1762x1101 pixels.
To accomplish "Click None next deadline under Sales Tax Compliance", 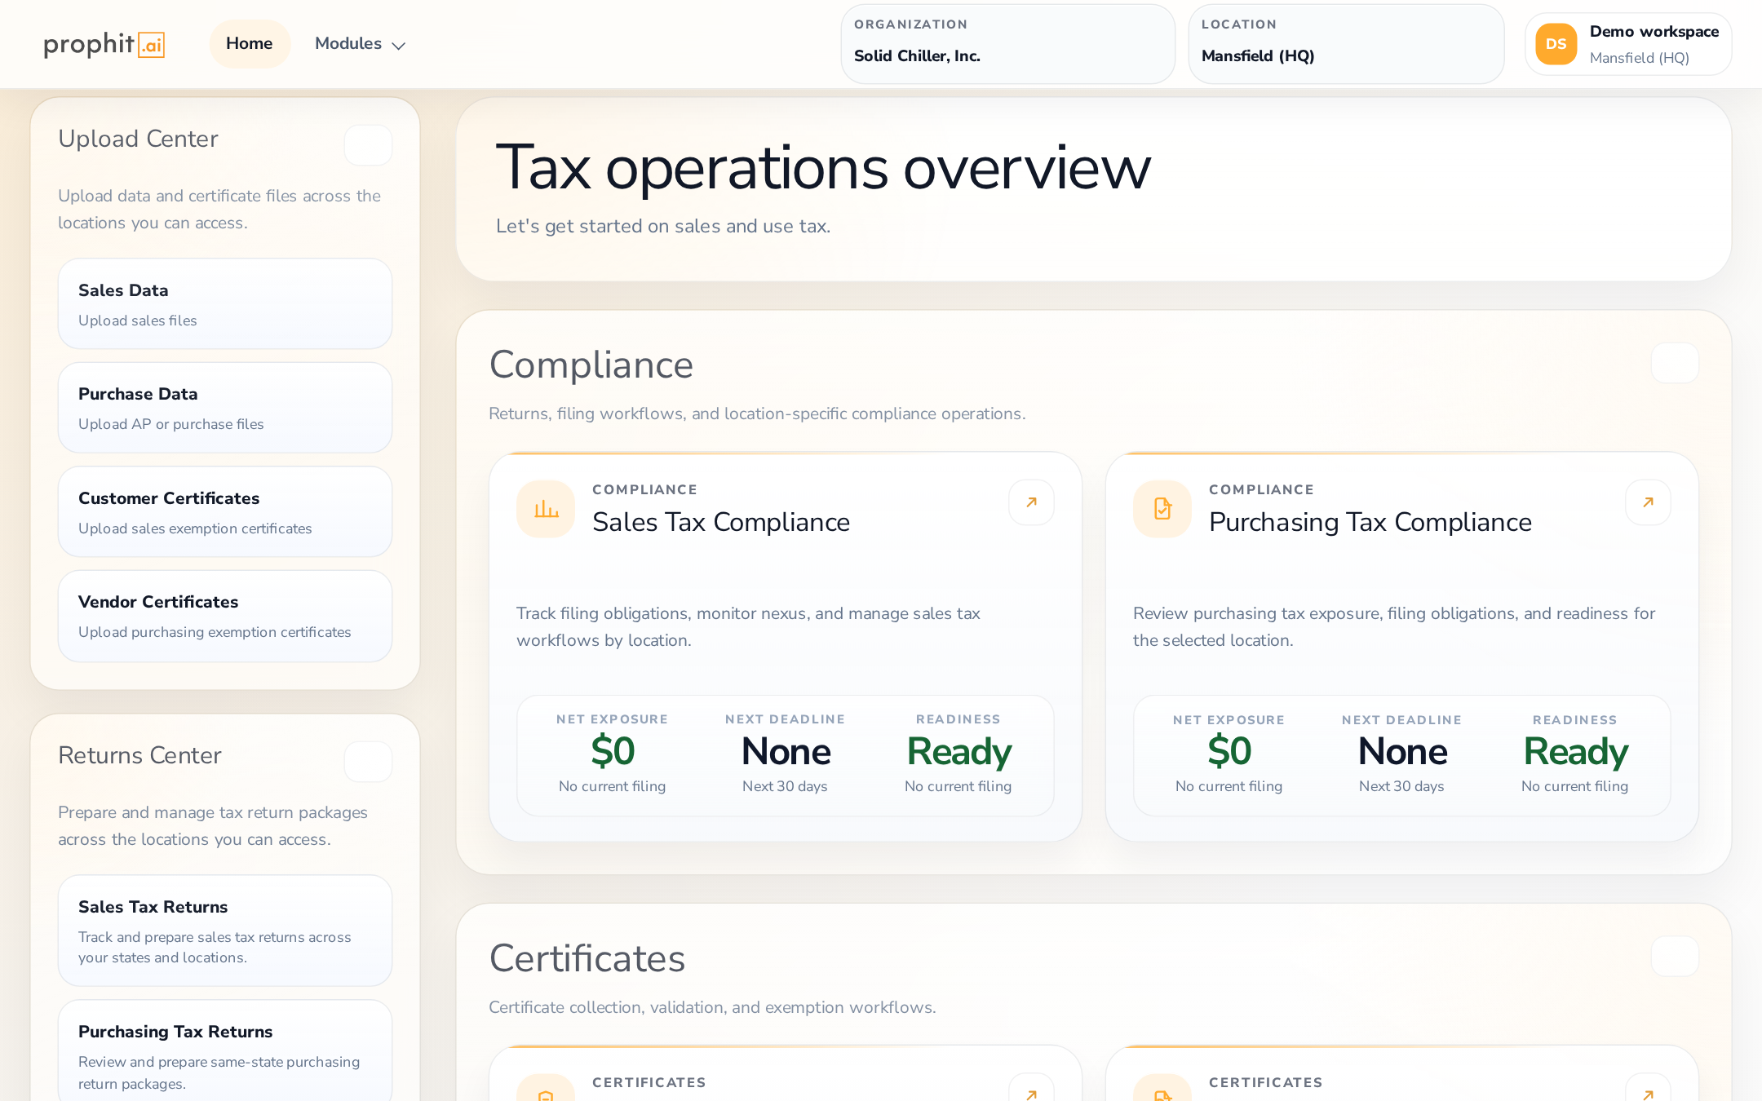I will pyautogui.click(x=786, y=751).
